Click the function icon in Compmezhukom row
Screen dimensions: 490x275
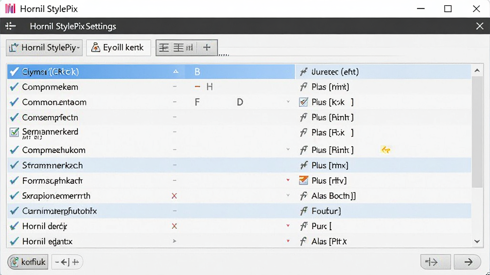click(303, 150)
